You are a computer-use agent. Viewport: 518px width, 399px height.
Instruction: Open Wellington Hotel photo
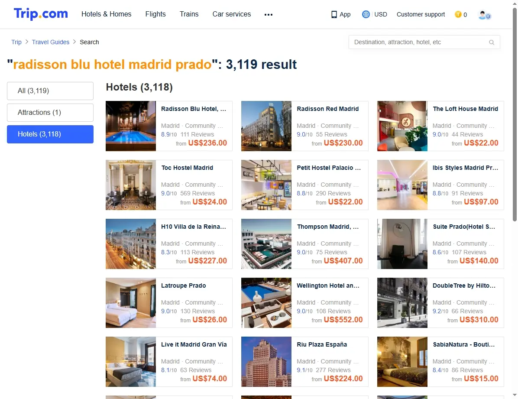point(266,303)
